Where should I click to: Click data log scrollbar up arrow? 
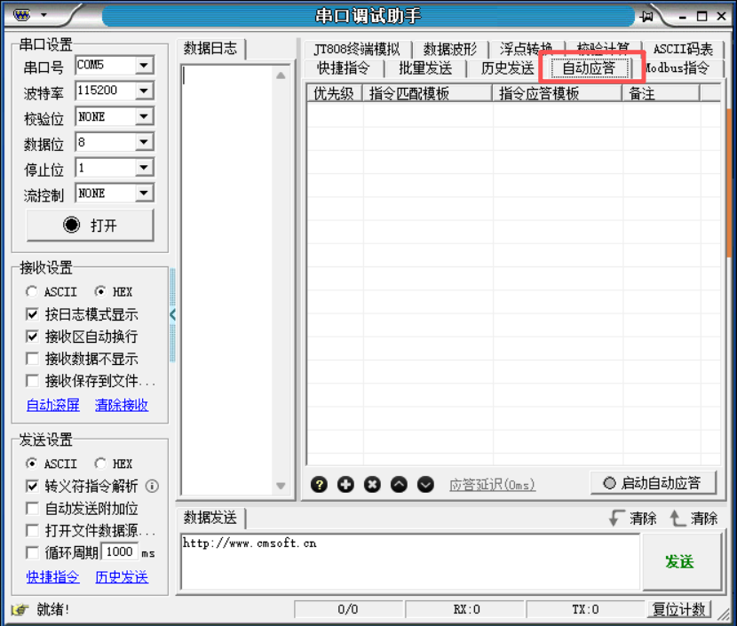click(281, 75)
